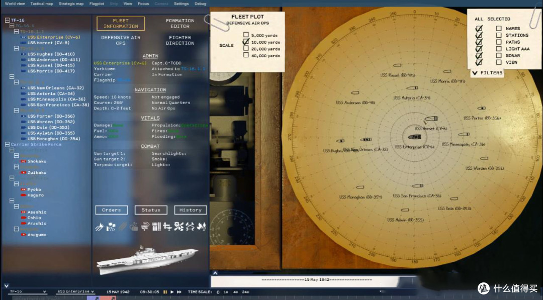Click the fire and flooding icon
The width and height of the screenshot is (543, 300).
tap(202, 227)
